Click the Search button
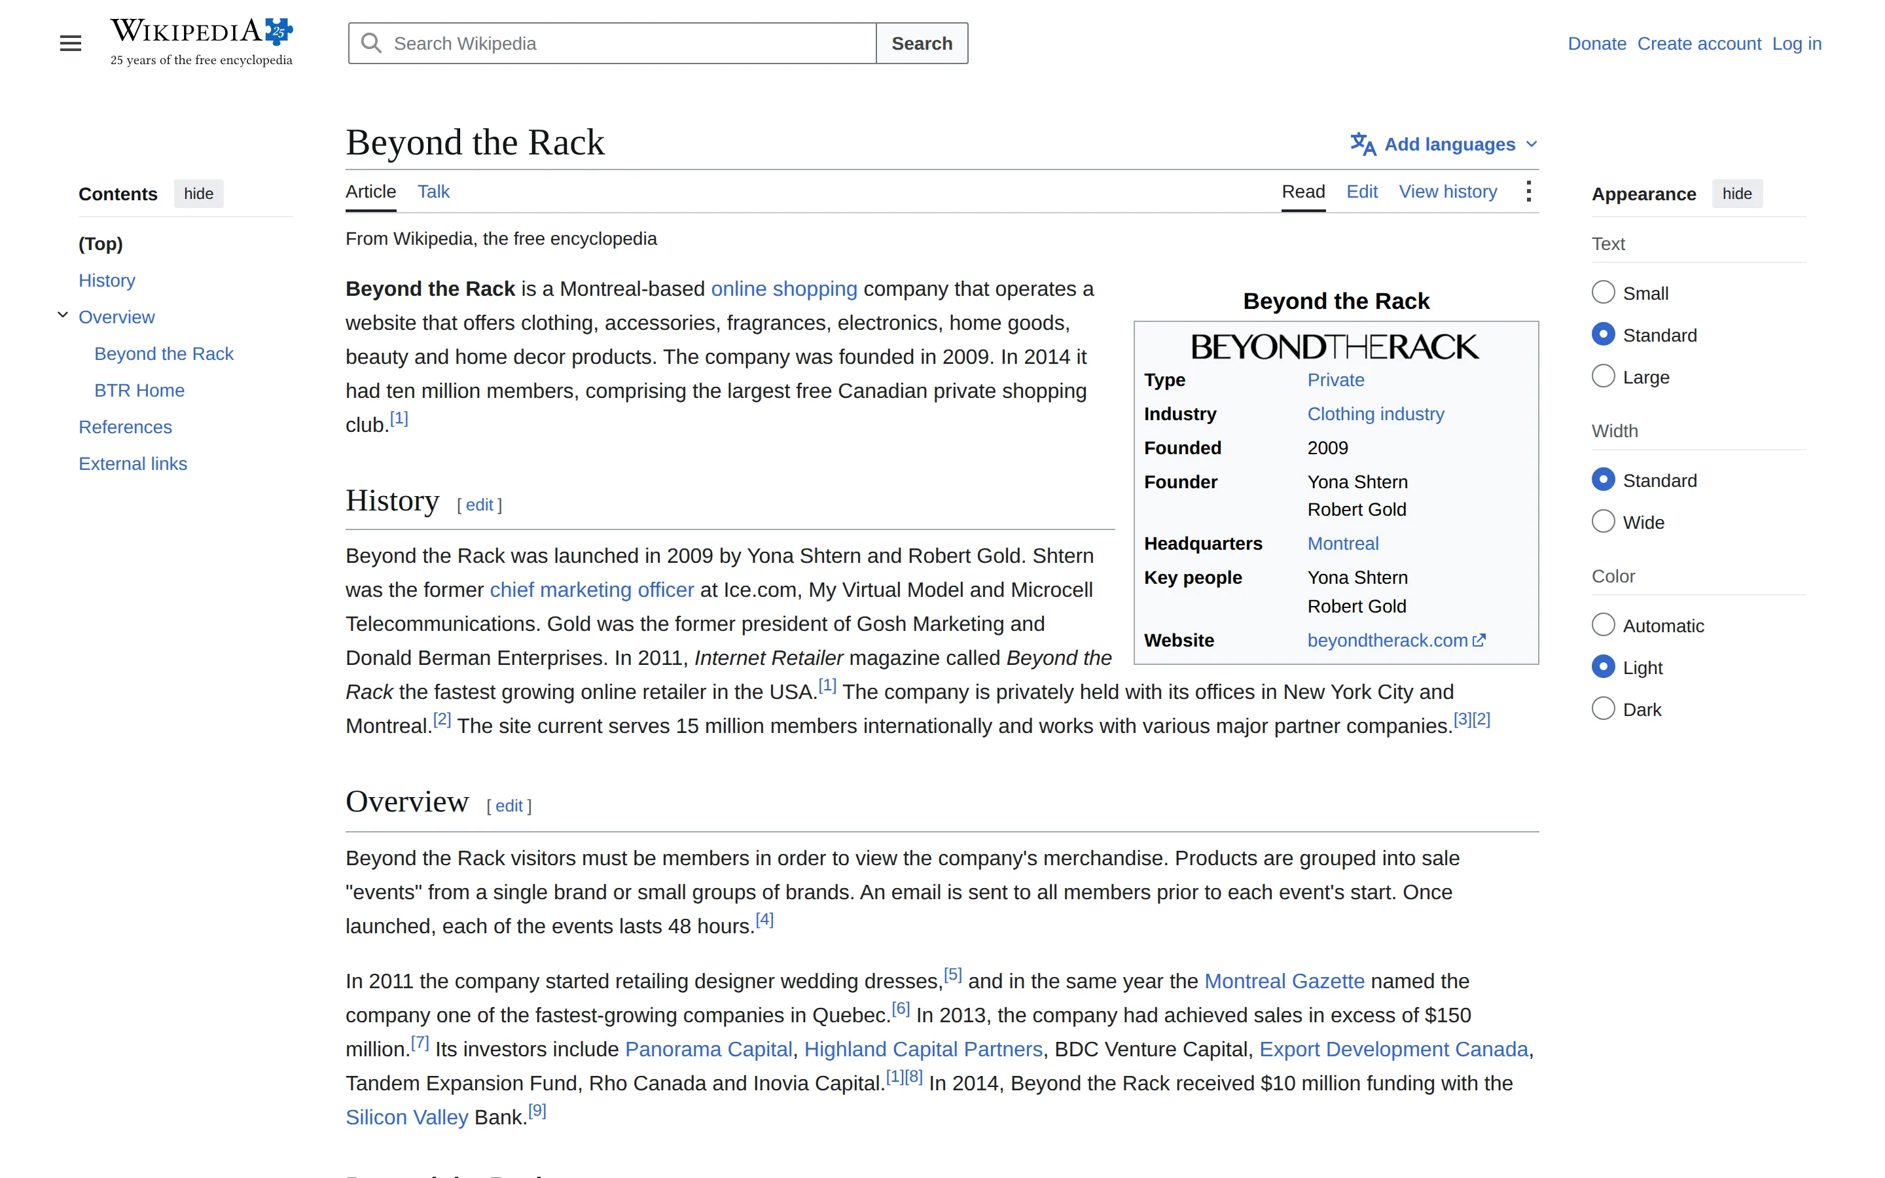Screen dimensions: 1885x1178 (922, 43)
